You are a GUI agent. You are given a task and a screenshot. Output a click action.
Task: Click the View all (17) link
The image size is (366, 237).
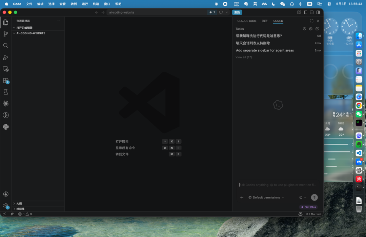coord(244,57)
